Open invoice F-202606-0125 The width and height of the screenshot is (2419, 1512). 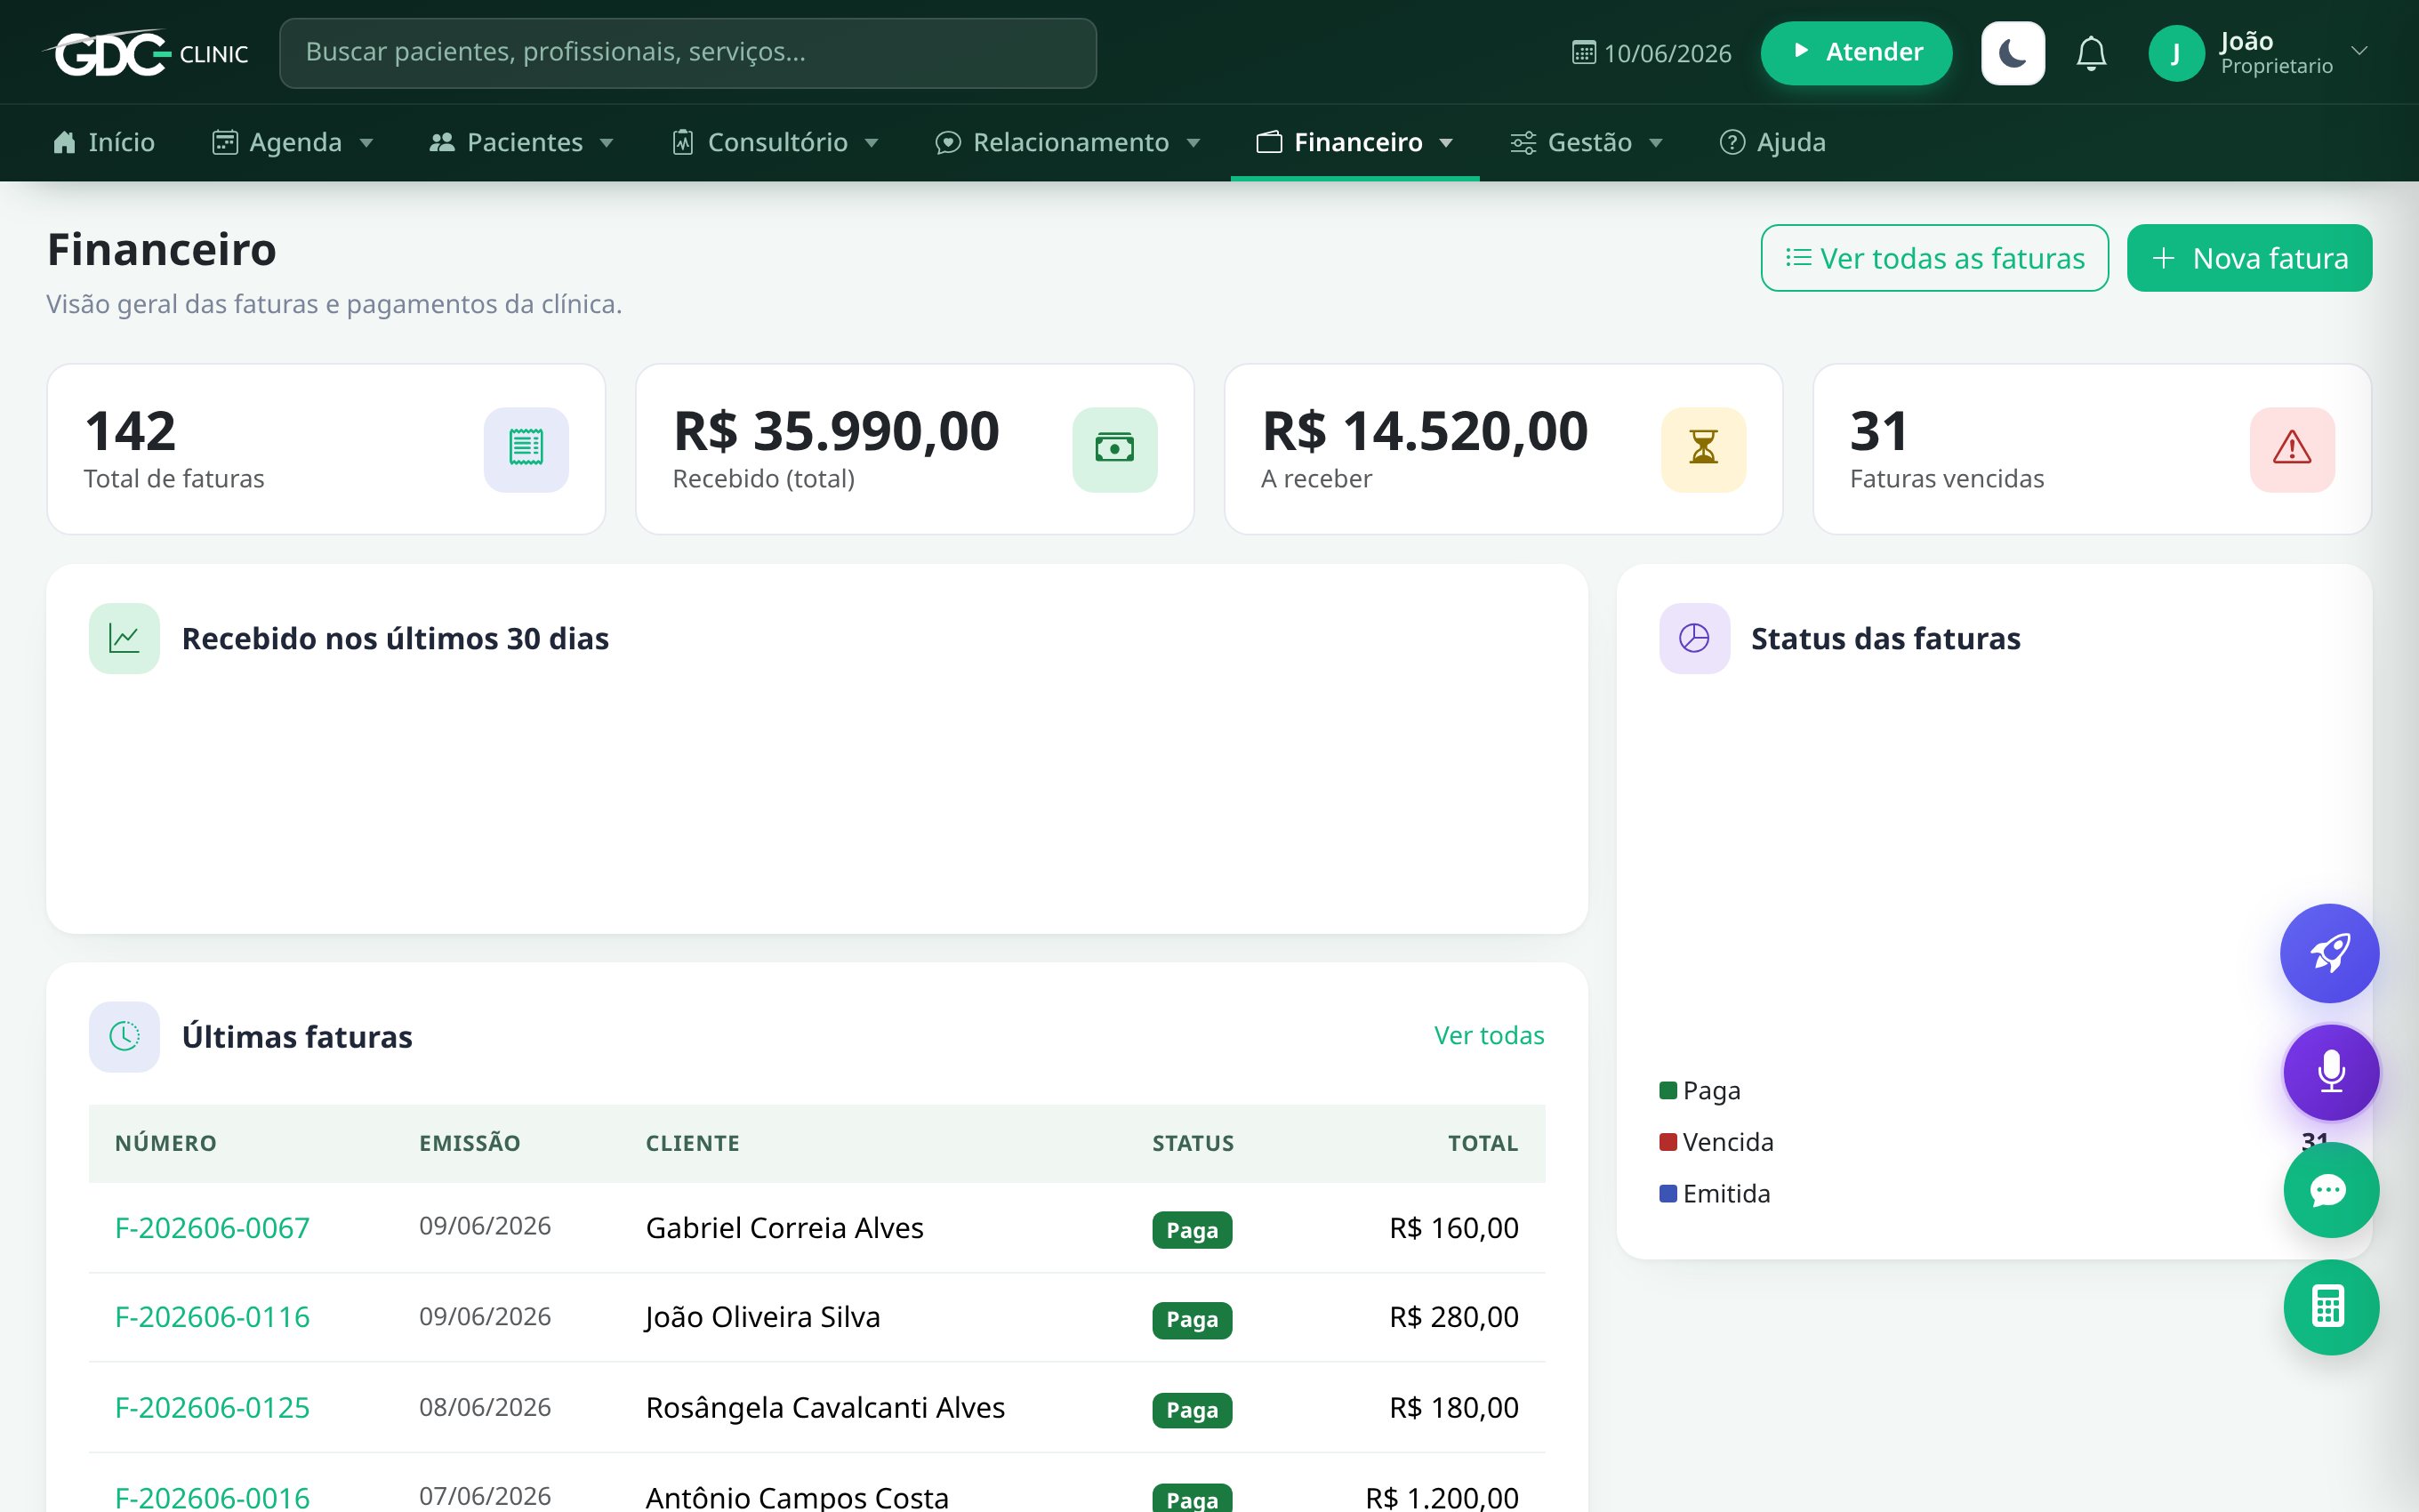(212, 1408)
